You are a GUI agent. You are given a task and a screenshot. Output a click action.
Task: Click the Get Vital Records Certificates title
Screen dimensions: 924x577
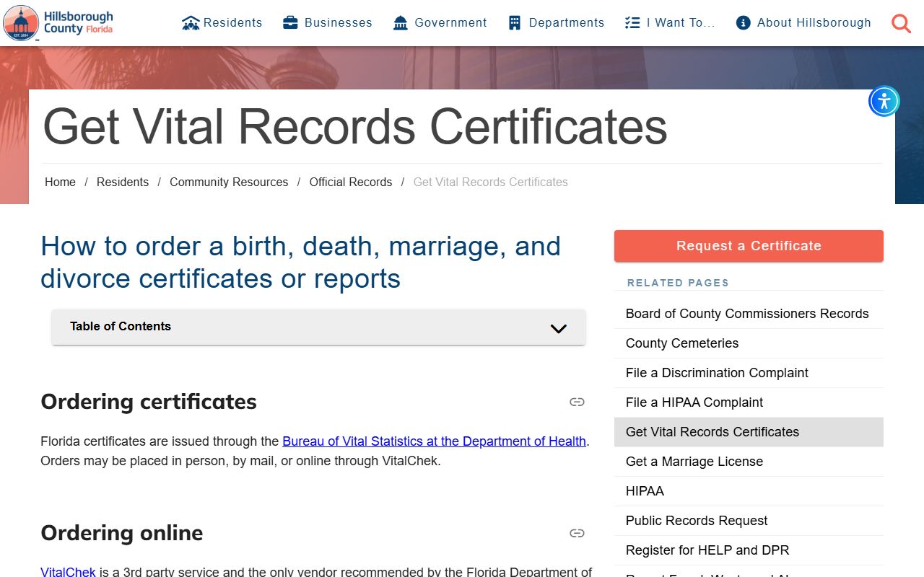pos(355,127)
